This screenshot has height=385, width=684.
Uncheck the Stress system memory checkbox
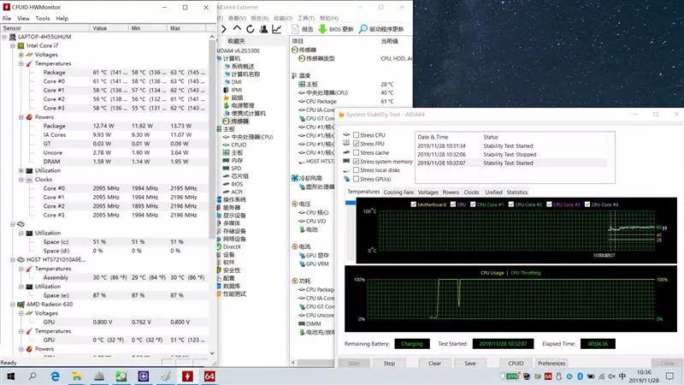(x=357, y=162)
